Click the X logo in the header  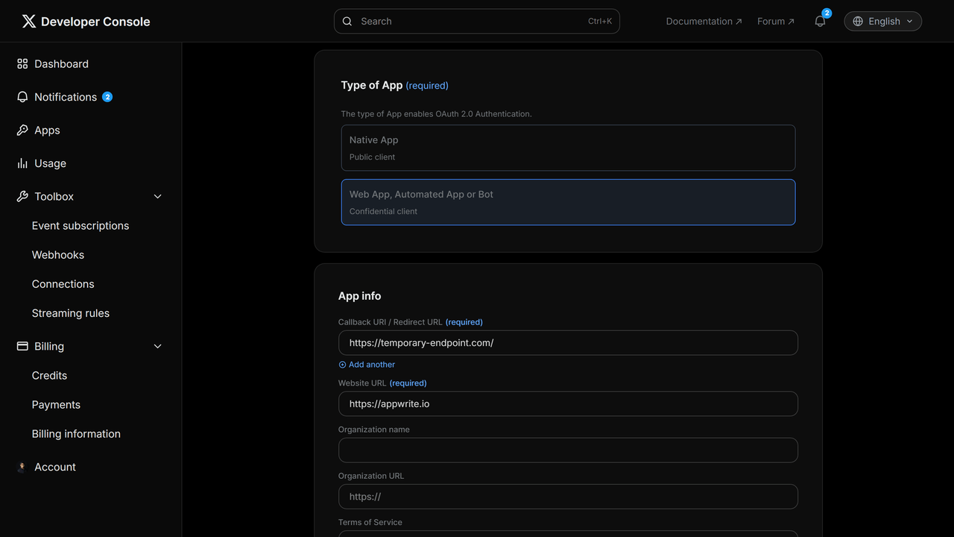pos(29,22)
